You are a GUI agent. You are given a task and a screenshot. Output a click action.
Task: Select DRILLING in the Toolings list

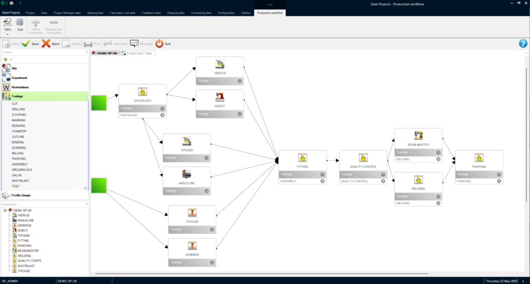tap(19, 109)
